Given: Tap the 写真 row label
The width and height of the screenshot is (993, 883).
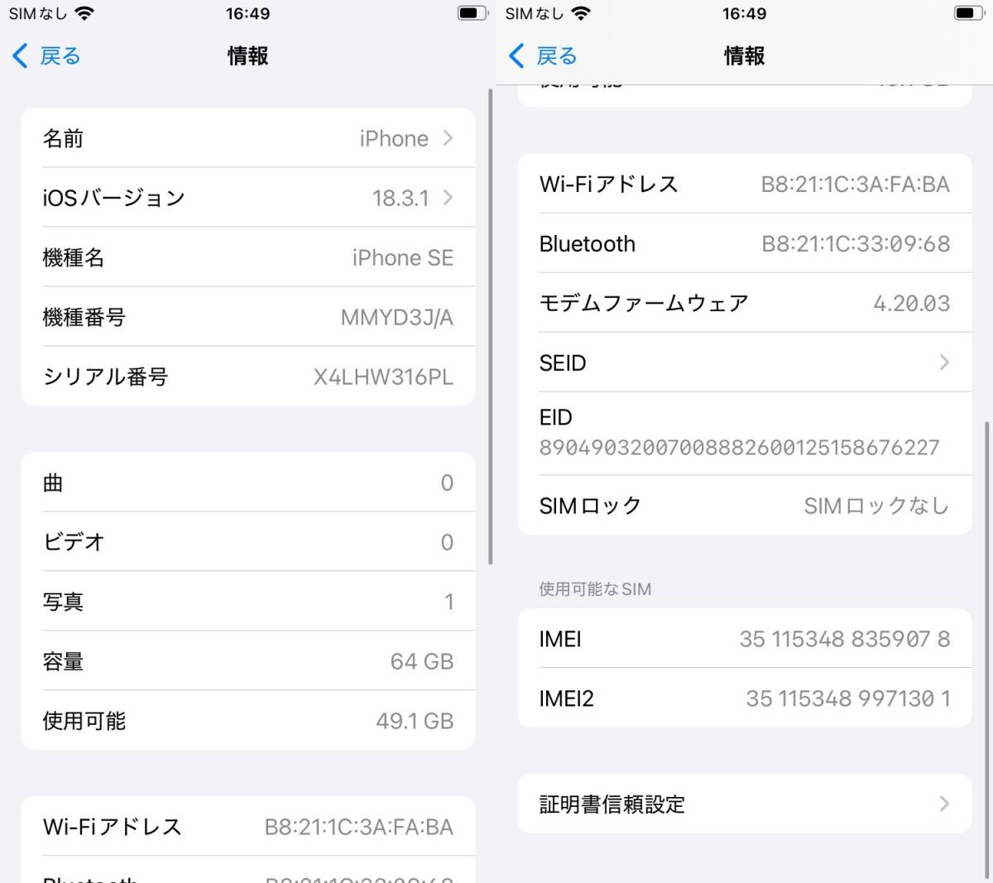Looking at the screenshot, I should pos(63,602).
